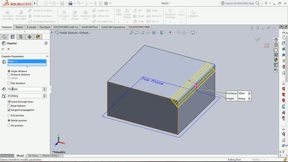
Task: Switch to the Evaluate tab
Action: 31,27
